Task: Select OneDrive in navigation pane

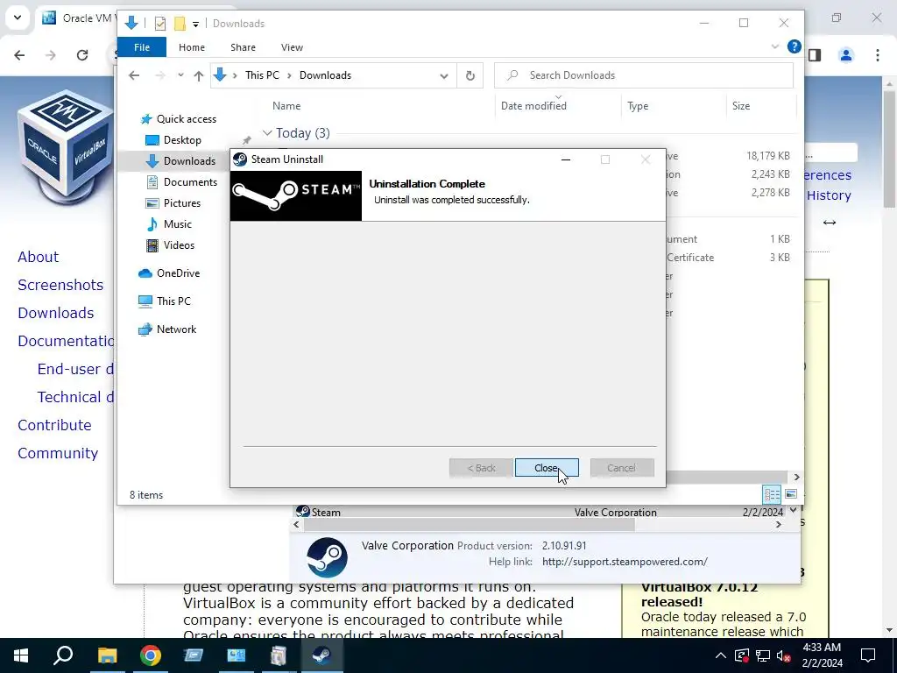Action: coord(178,273)
